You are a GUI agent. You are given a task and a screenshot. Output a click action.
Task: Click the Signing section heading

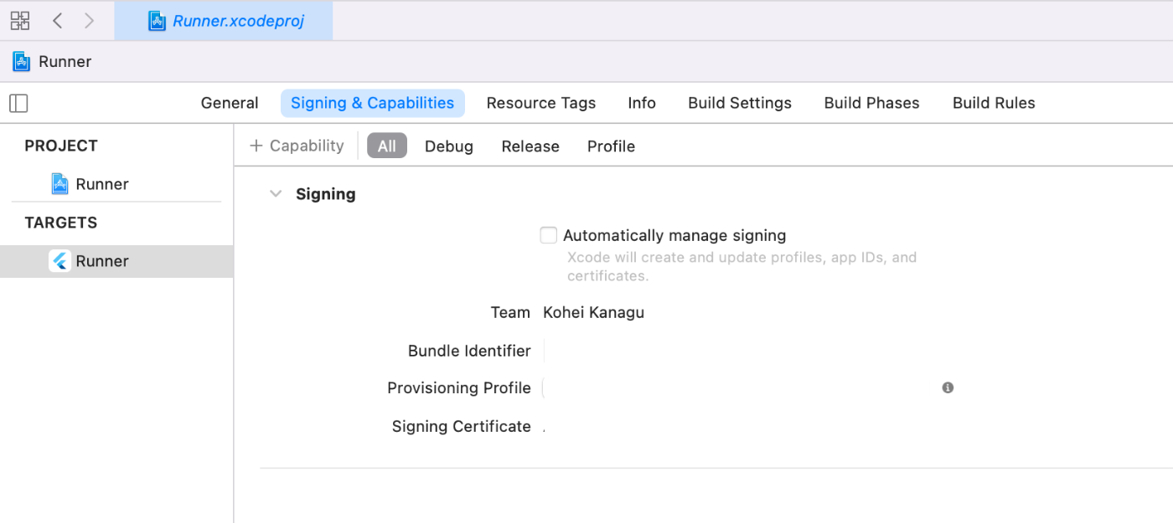(x=326, y=194)
